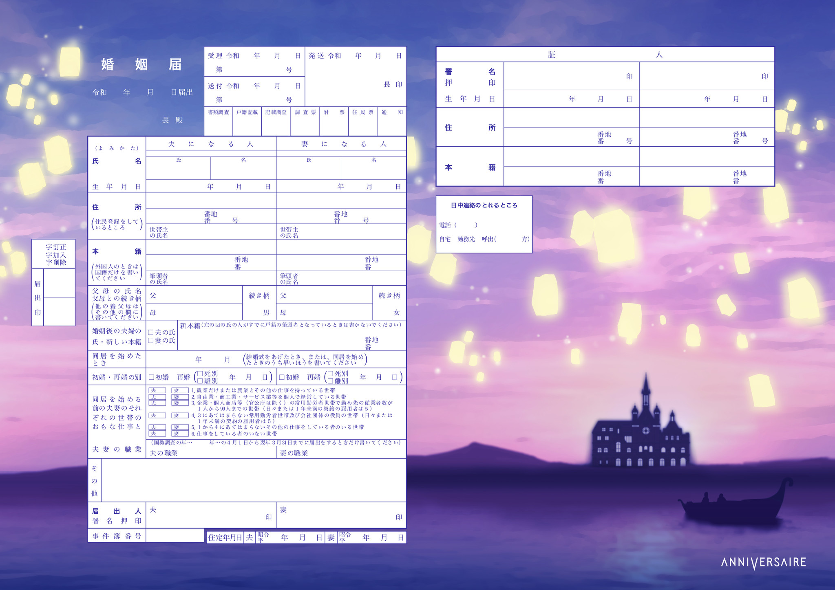Mark the 夫 box for option 1 農業だけ
The width and height of the screenshot is (835, 590).
tap(157, 390)
